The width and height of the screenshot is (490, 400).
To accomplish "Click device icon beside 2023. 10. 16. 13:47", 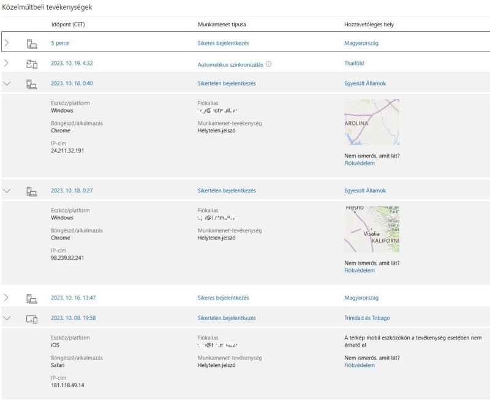I will click(x=32, y=298).
